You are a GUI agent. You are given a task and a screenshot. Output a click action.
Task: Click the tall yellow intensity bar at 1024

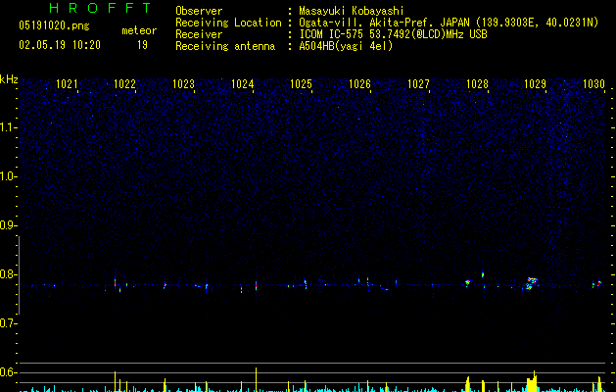point(257,379)
